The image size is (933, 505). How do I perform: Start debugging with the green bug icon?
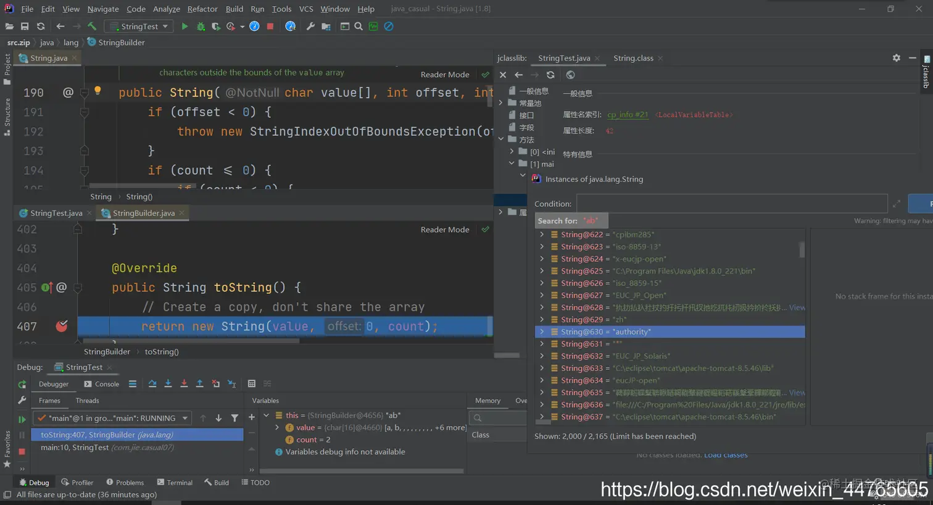click(x=201, y=27)
